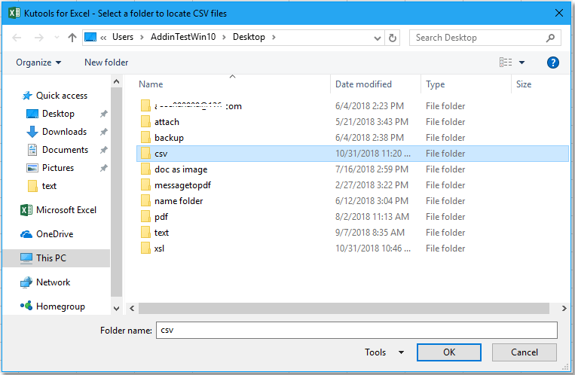Refresh the Desktop folder listing
The image size is (575, 375).
pyautogui.click(x=393, y=38)
